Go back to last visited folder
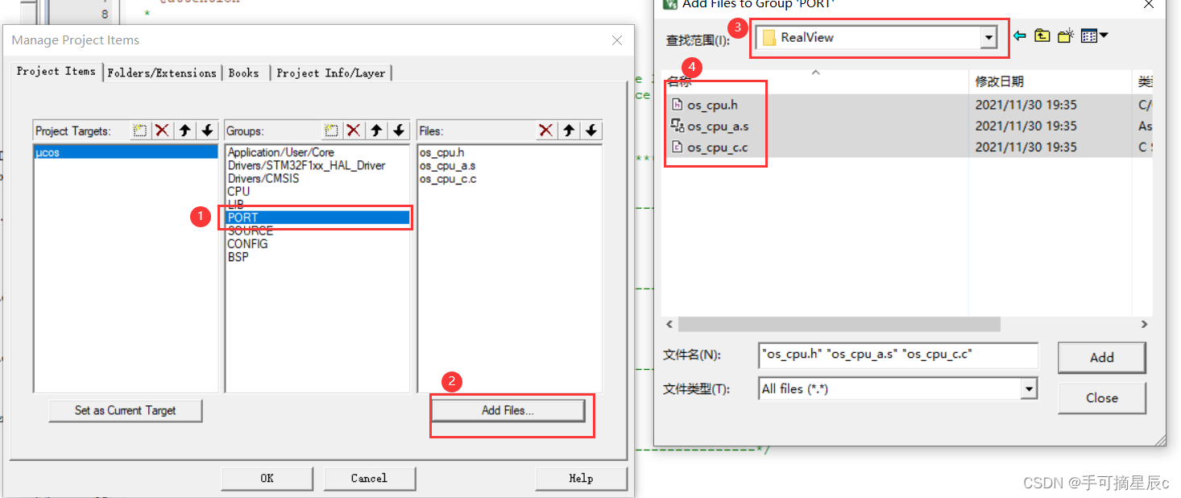This screenshot has height=498, width=1181. click(1020, 36)
